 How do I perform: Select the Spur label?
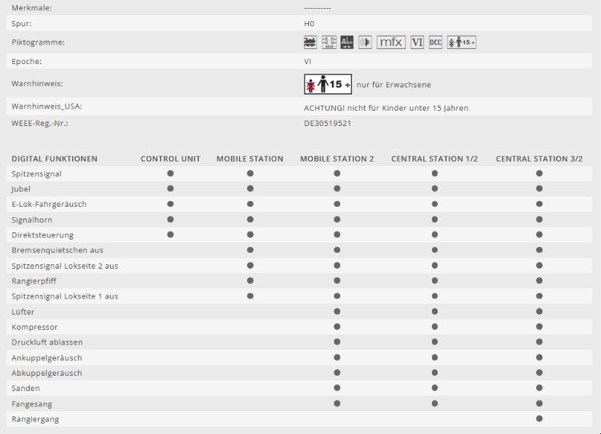(x=21, y=24)
